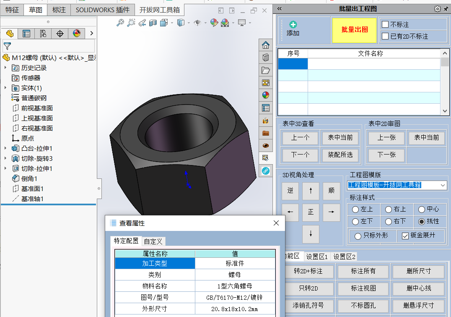Viewport: 451px width, 317px height.
Task: Click the 标注所有 button
Action: pos(363,271)
